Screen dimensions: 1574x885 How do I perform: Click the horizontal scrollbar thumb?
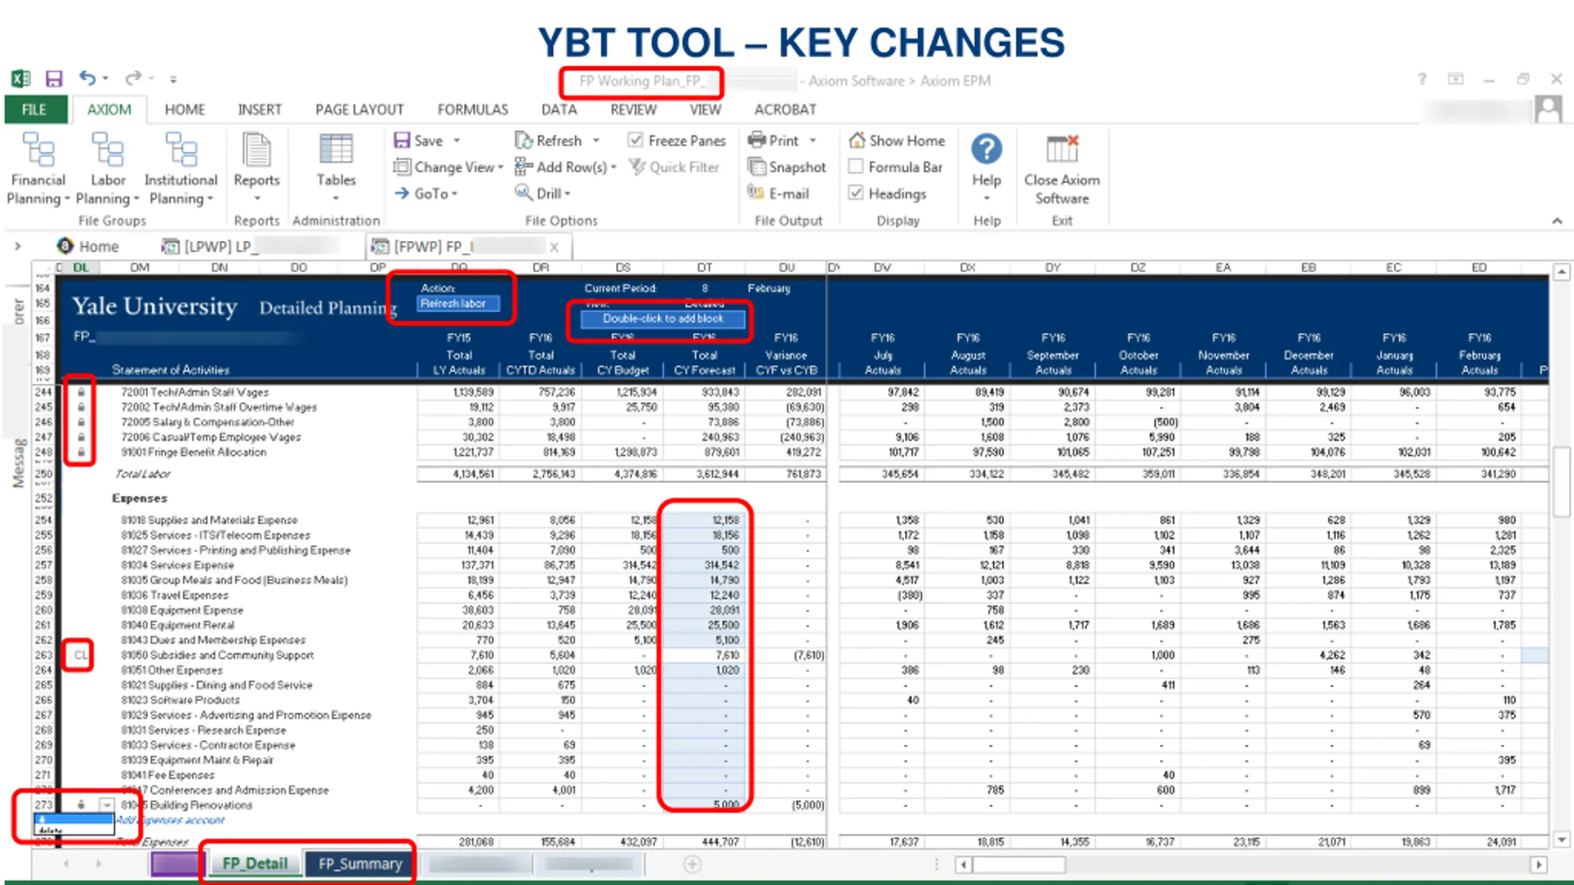pos(1019,865)
